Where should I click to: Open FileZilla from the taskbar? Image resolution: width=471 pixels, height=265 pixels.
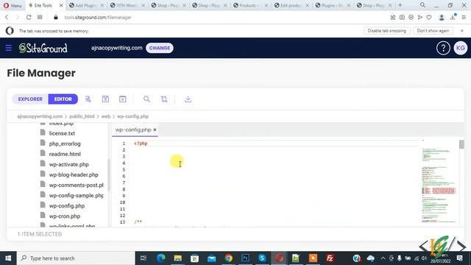coord(330,258)
